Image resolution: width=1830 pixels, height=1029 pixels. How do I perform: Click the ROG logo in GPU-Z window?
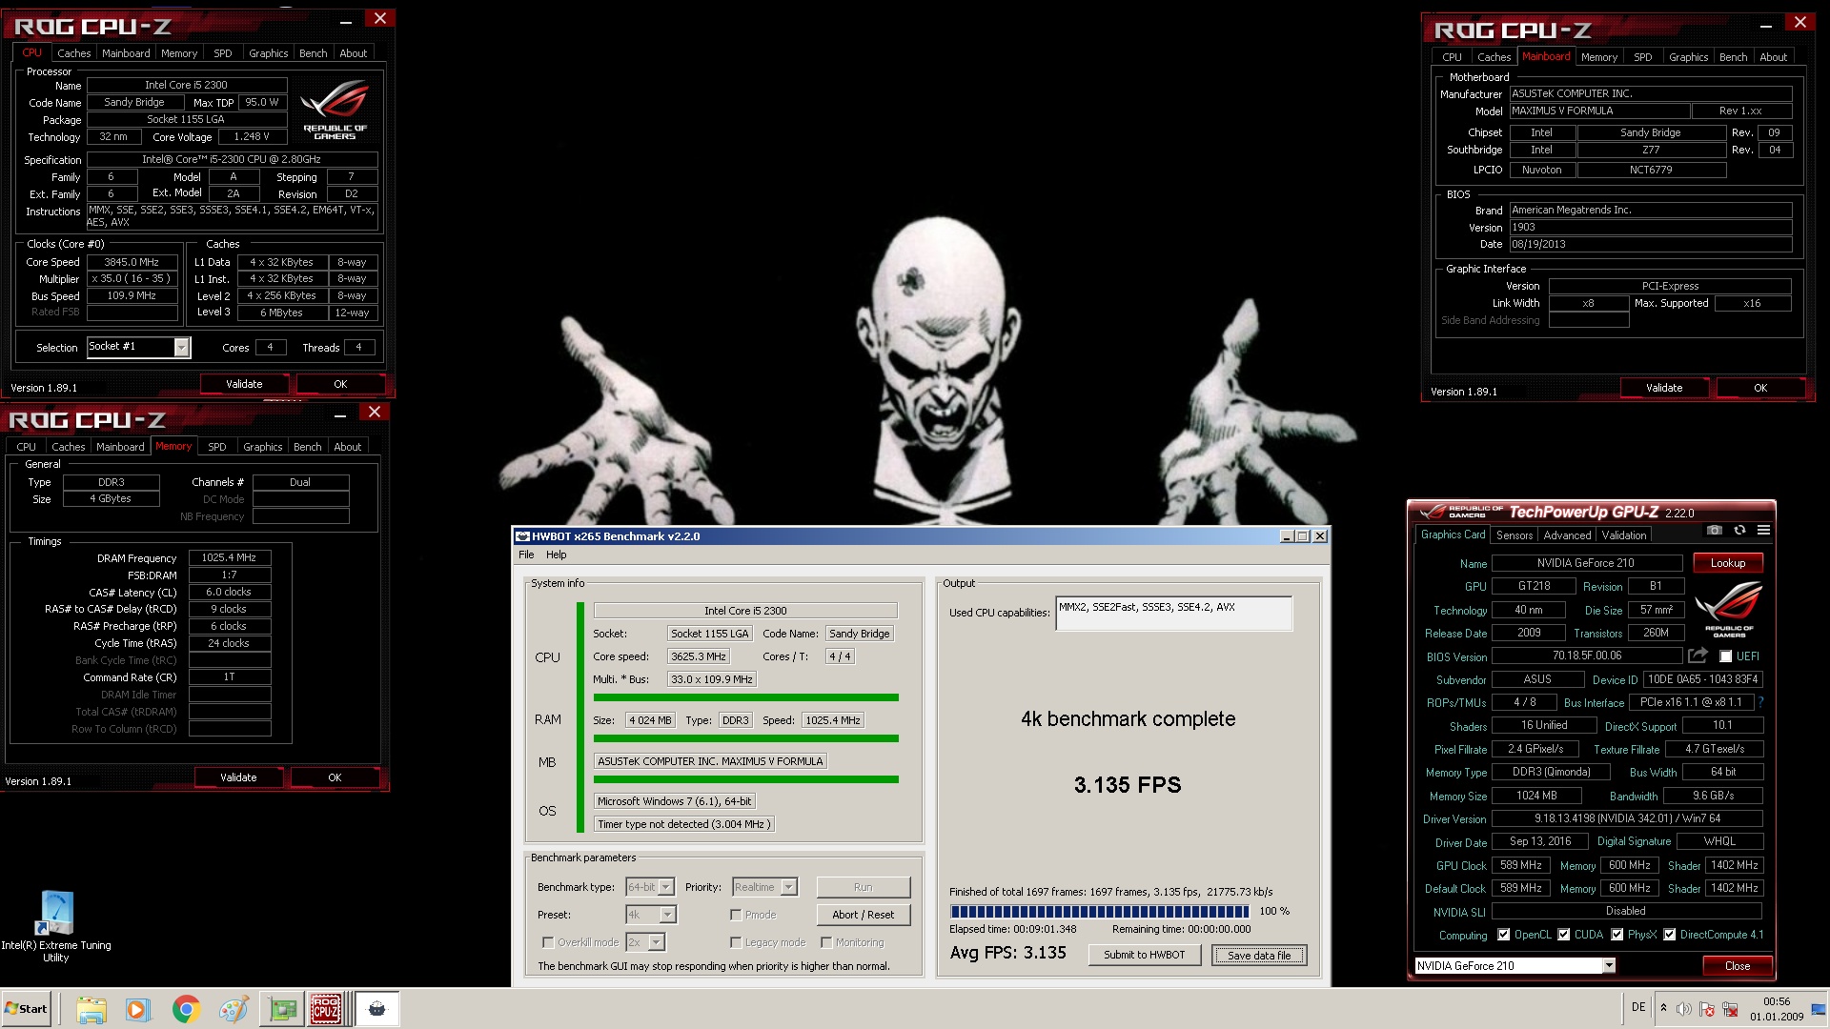coord(1729,610)
